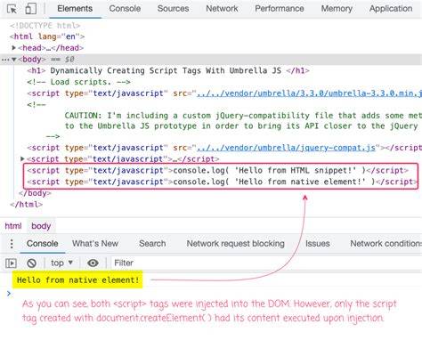Screen dimensions: 422x340
Task: Click the console prompt chevron
Action: tap(9, 294)
